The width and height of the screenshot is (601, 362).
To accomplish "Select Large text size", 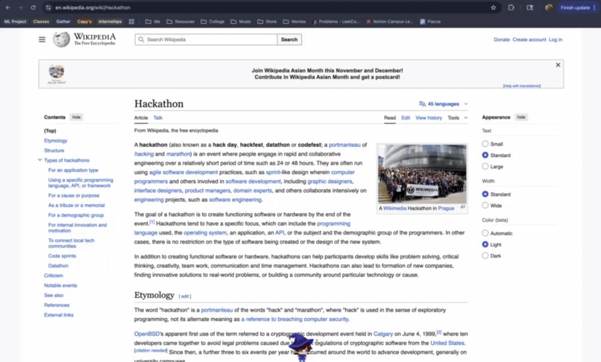I will point(485,166).
